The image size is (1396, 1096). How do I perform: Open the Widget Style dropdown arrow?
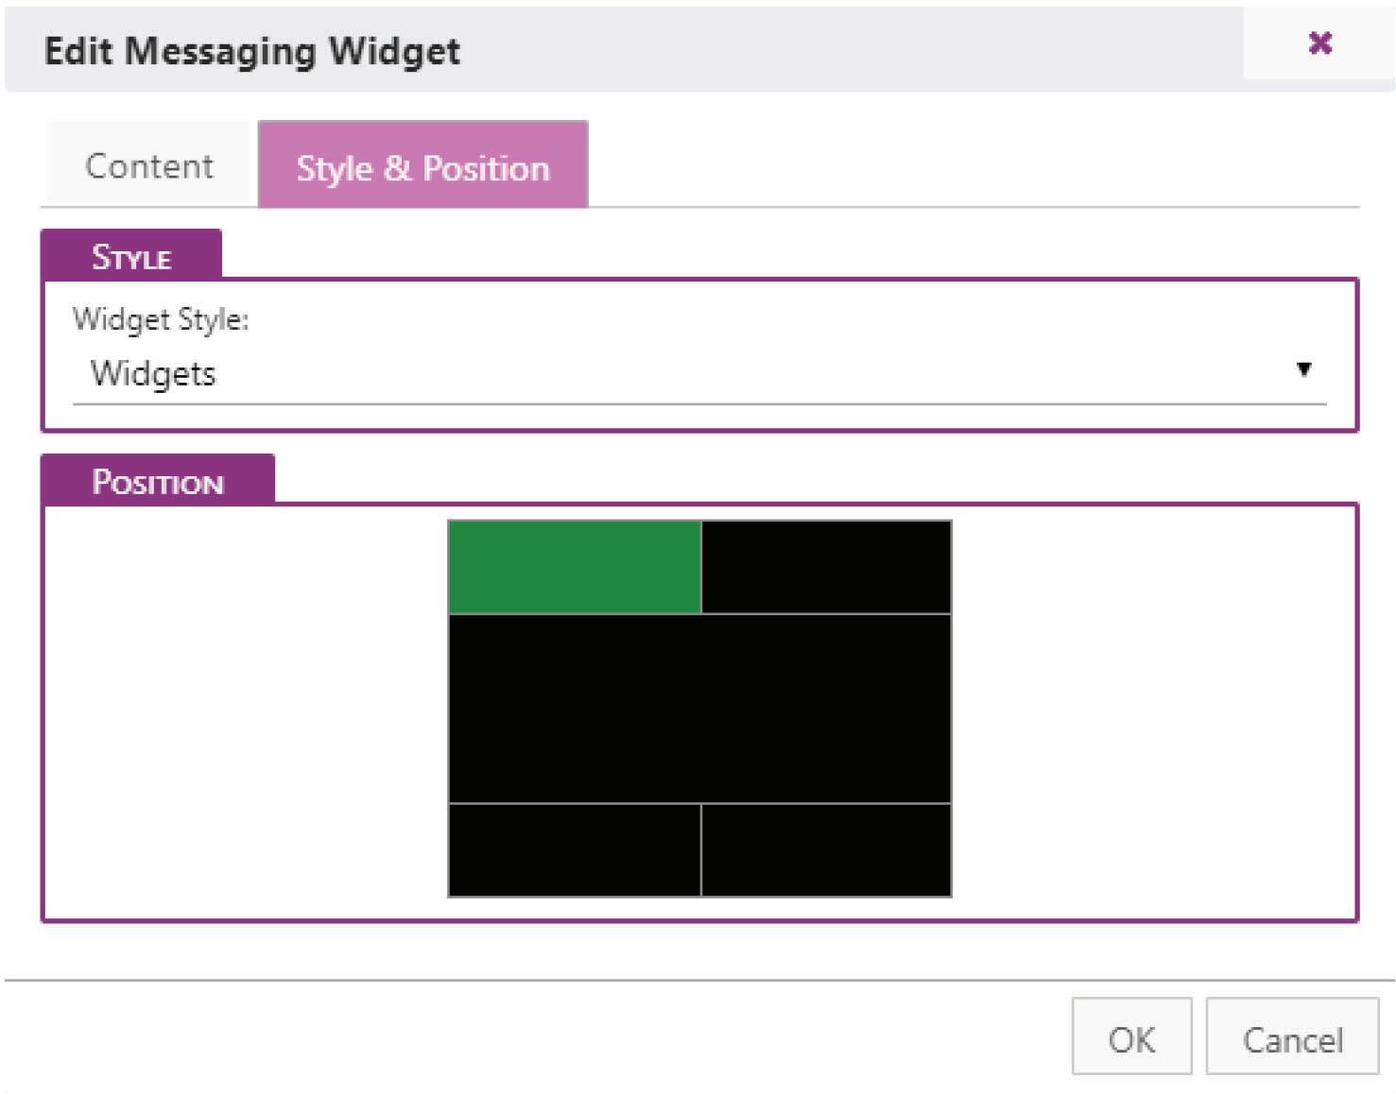click(x=1303, y=369)
